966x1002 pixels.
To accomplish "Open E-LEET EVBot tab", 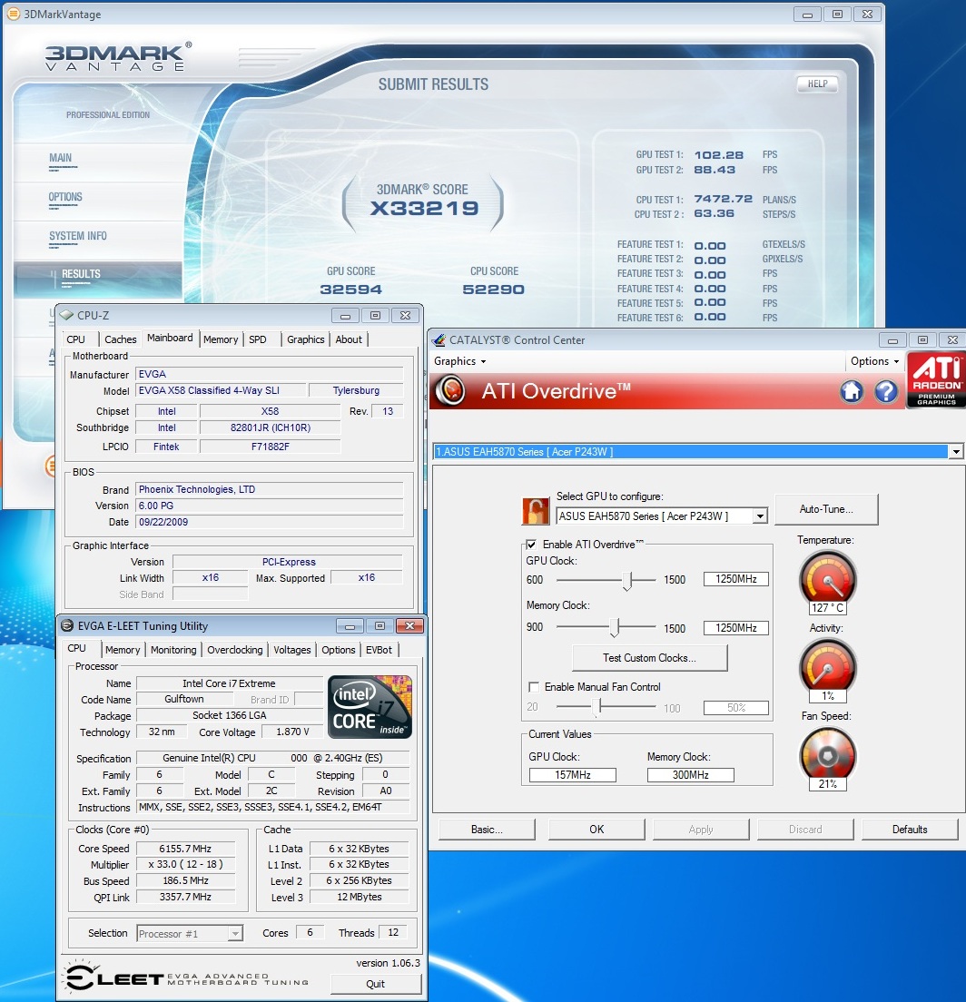I will [x=379, y=650].
